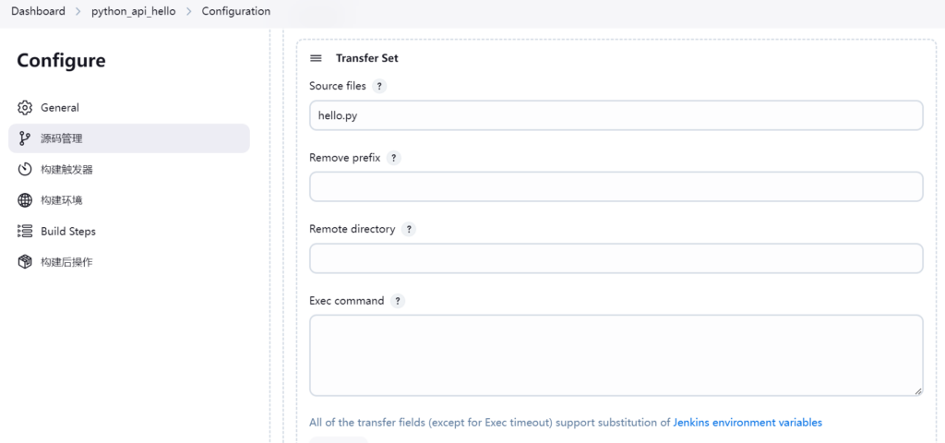Grab the Exec command resize handle
The width and height of the screenshot is (945, 443).
tap(918, 391)
